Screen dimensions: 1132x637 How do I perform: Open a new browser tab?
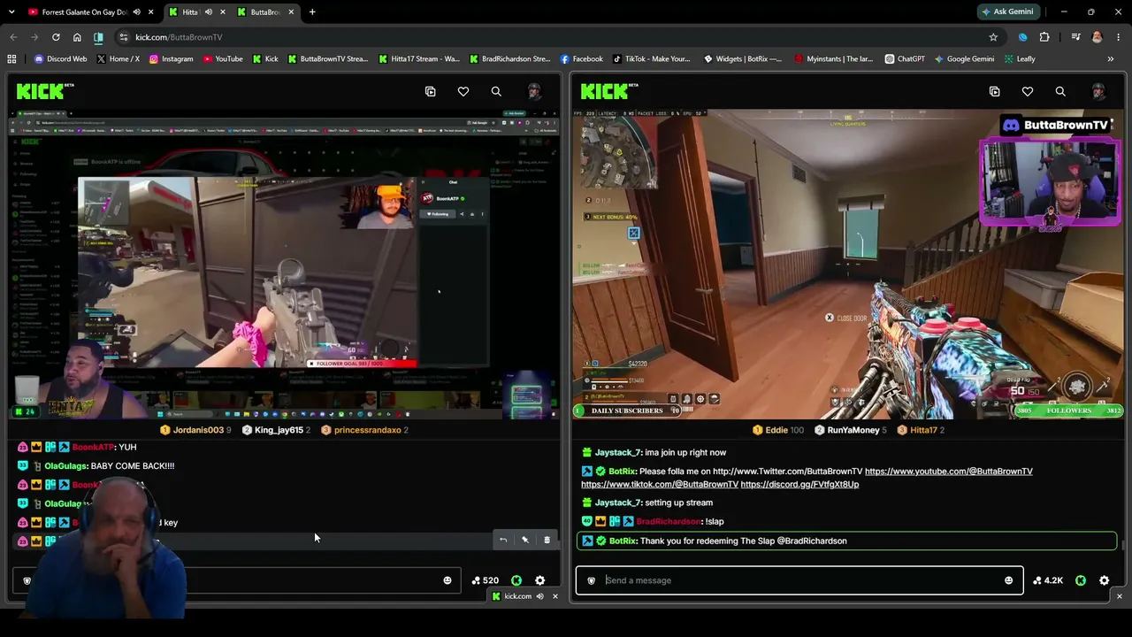(312, 12)
